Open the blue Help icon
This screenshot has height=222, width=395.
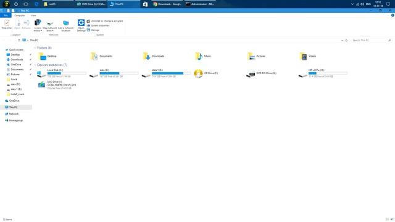[x=393, y=15]
